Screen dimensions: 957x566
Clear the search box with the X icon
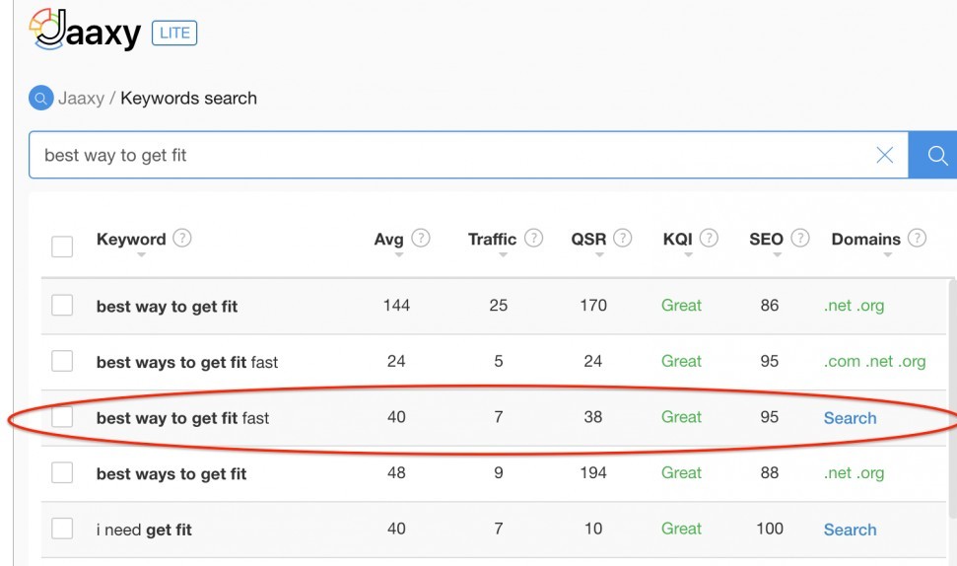(884, 155)
